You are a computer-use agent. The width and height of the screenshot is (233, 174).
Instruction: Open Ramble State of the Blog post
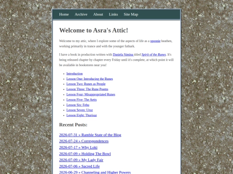[90, 135]
